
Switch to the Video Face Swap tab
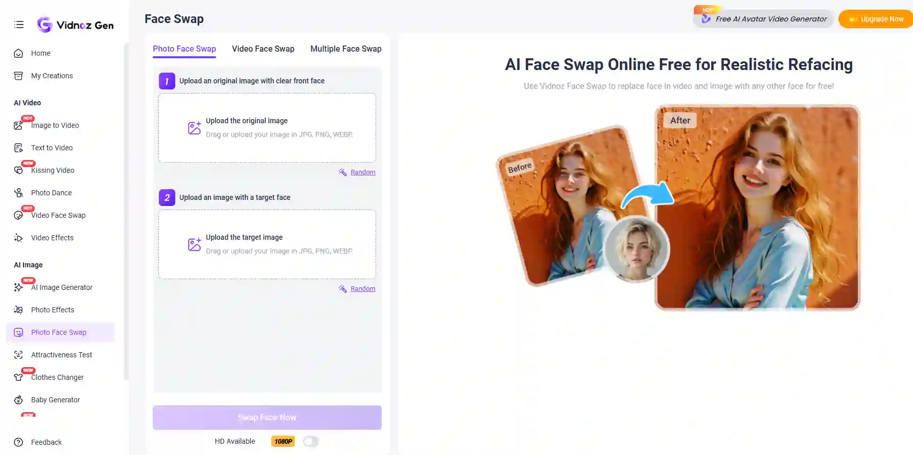pos(263,49)
